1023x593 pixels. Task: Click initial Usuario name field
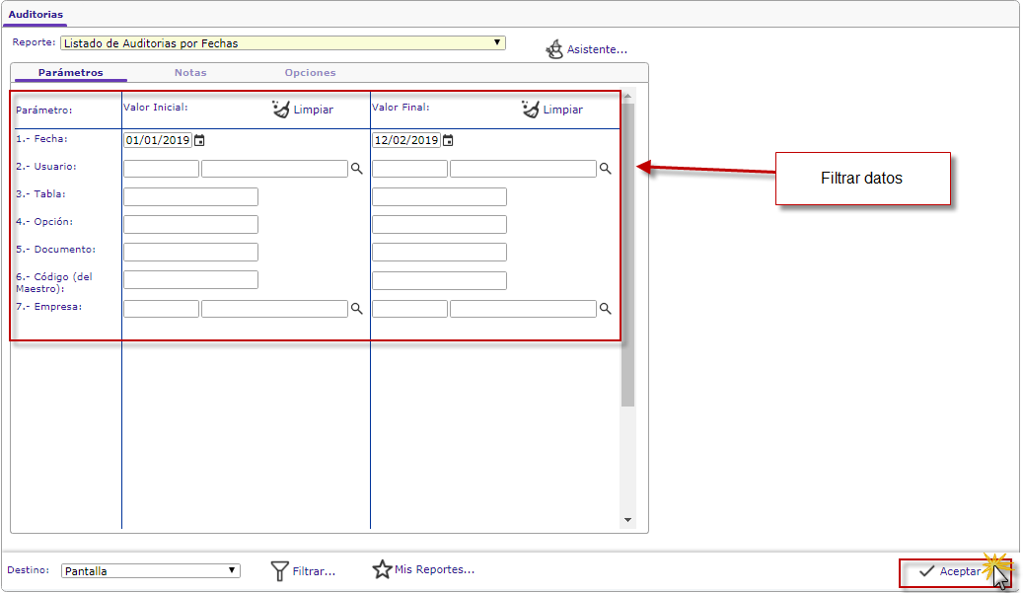click(x=274, y=169)
